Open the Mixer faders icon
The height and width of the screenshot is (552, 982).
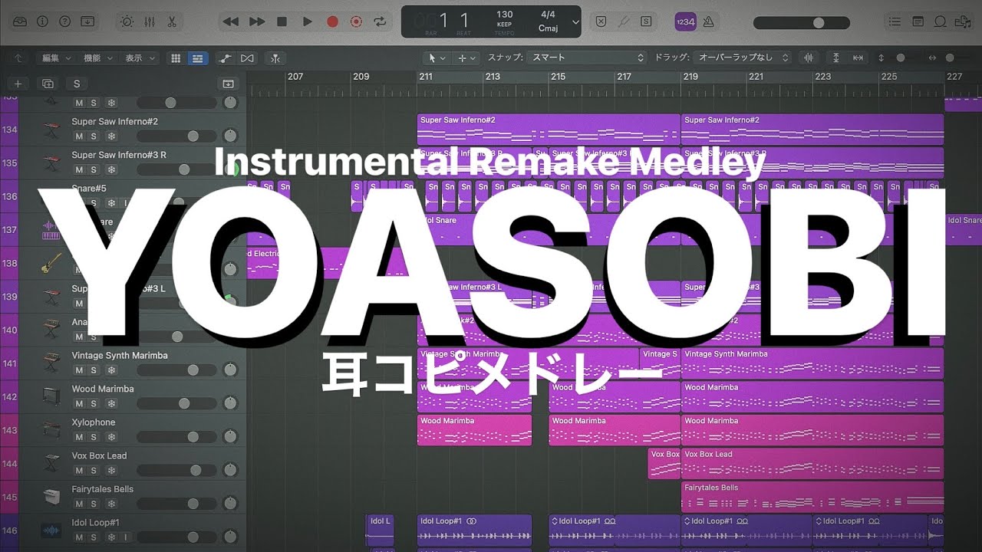click(150, 22)
